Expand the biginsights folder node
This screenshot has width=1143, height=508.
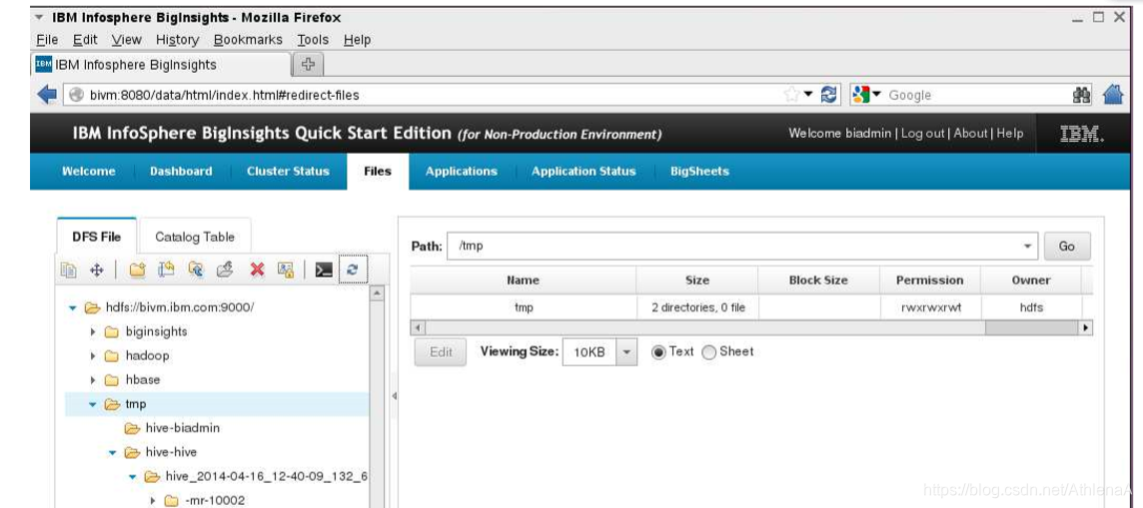point(93,332)
